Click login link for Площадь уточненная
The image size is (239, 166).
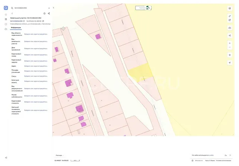click(36, 71)
